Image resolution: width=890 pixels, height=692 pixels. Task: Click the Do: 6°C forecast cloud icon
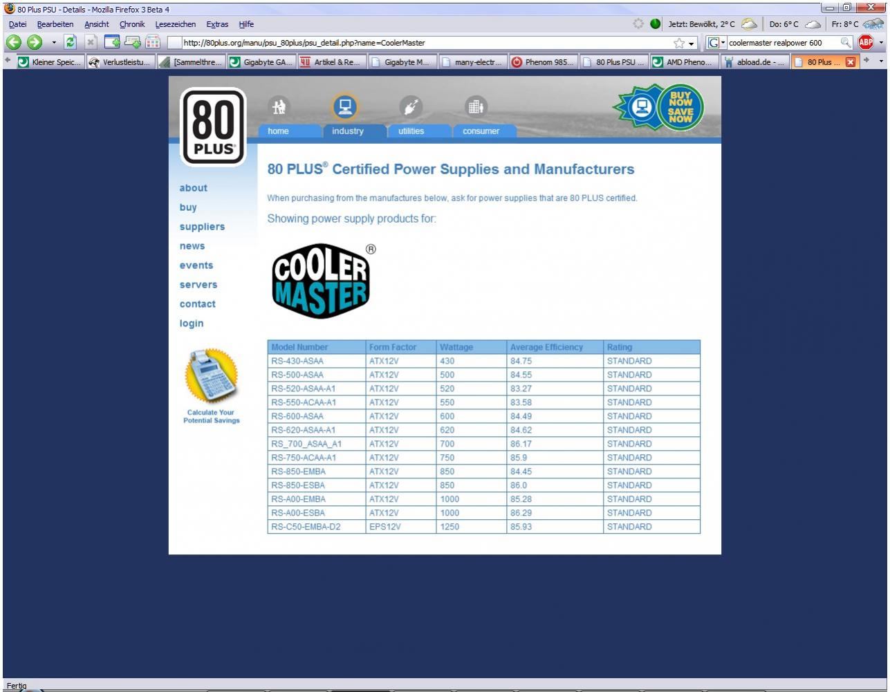[813, 24]
